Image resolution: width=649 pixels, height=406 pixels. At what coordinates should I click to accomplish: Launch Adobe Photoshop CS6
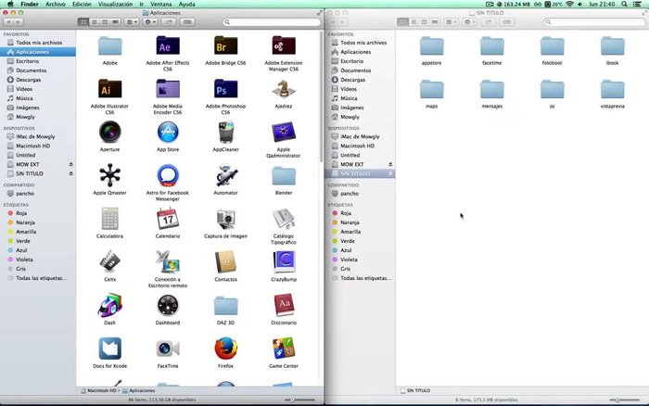(x=226, y=90)
